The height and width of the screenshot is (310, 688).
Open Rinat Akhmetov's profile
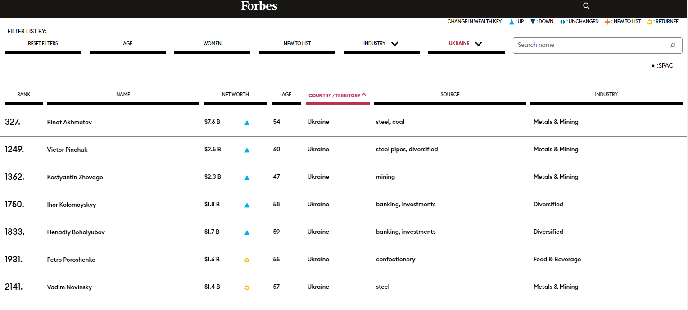pos(69,123)
